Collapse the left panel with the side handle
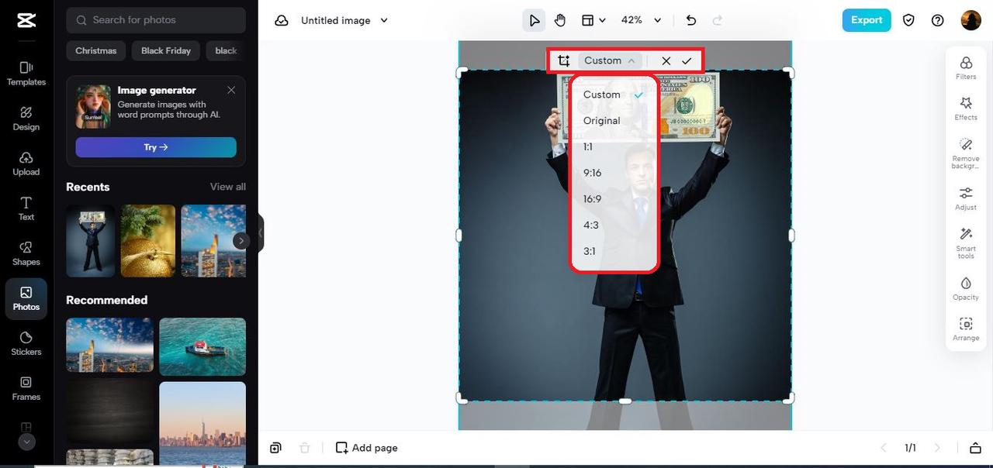 tap(261, 234)
